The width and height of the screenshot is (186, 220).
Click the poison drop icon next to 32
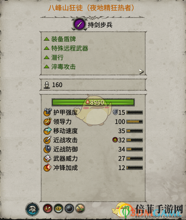coord(115,140)
